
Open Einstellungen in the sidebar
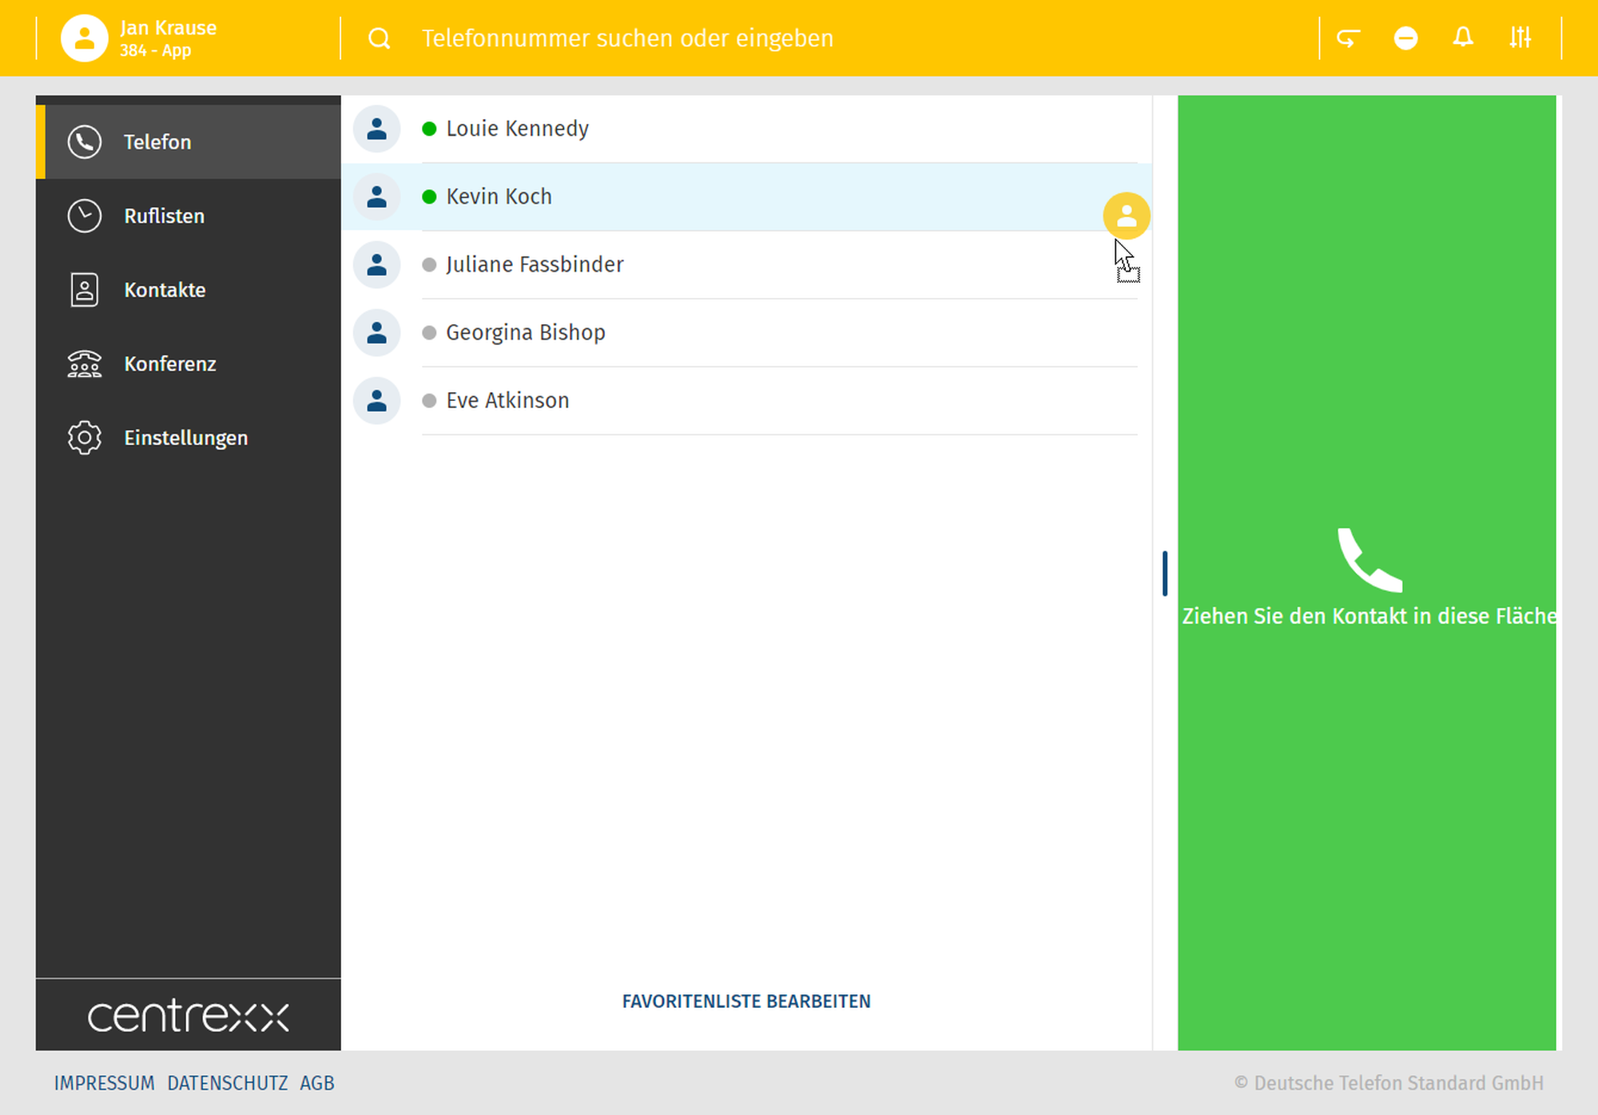coord(185,438)
